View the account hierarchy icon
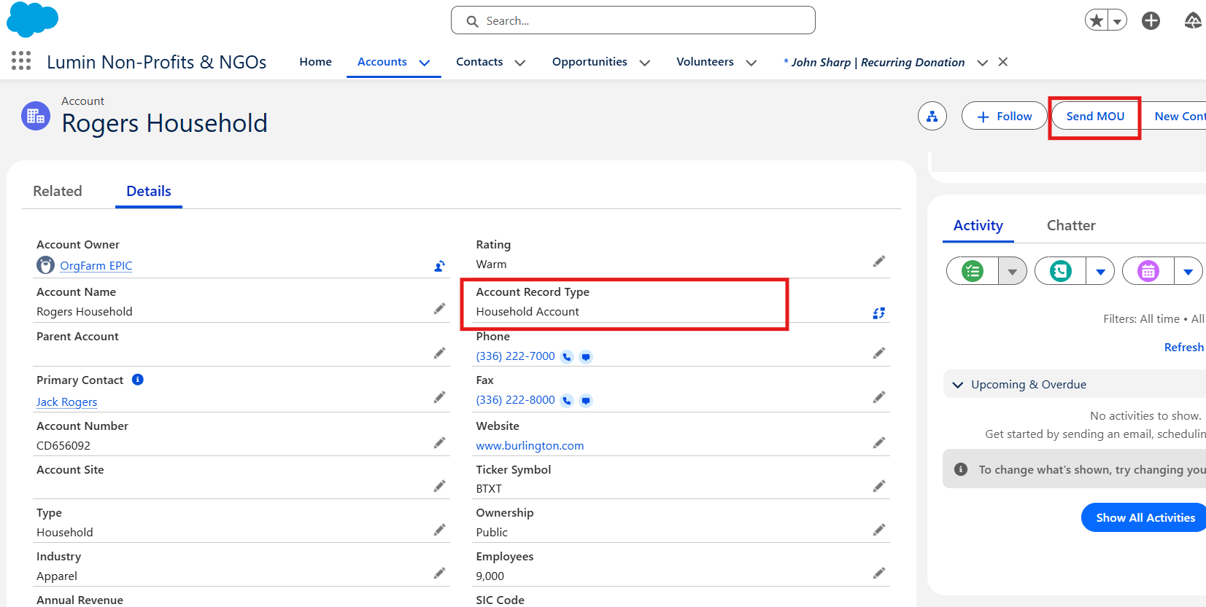The height and width of the screenshot is (607, 1206). click(x=932, y=116)
